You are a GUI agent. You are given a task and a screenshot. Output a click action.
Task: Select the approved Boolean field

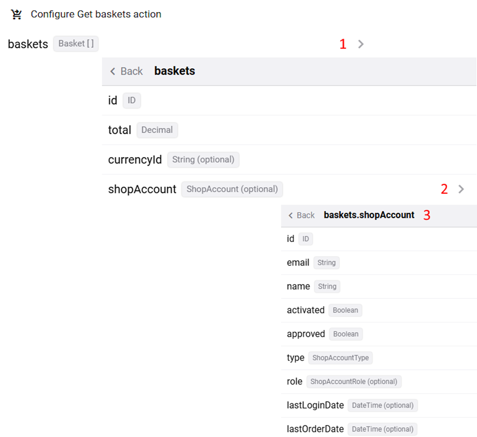(x=306, y=334)
